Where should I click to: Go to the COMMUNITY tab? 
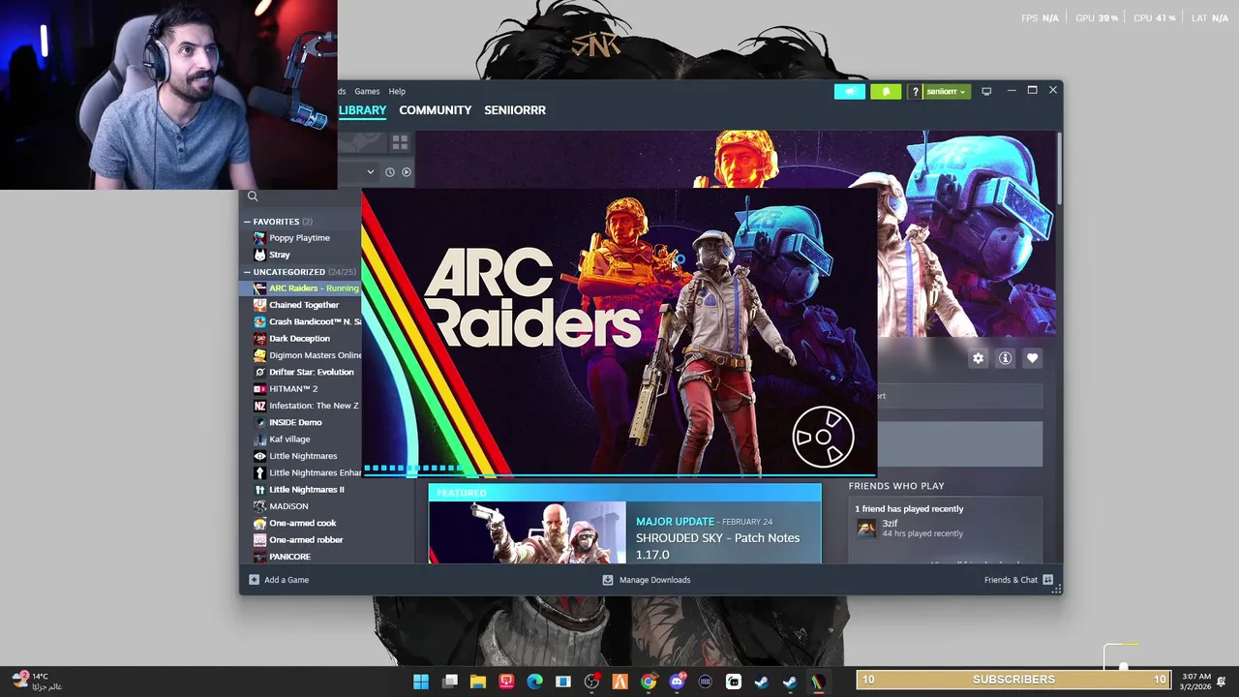tap(436, 110)
